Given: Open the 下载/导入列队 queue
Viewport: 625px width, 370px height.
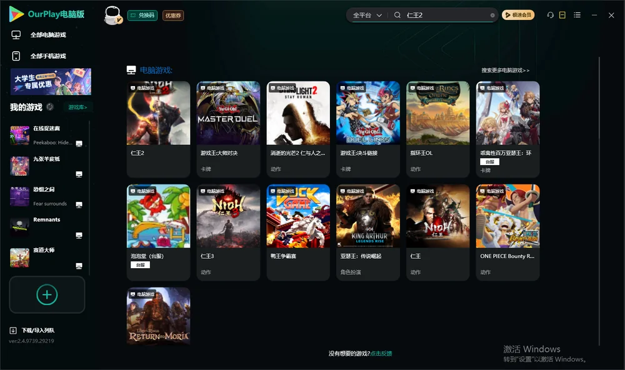Looking at the screenshot, I should click(38, 330).
